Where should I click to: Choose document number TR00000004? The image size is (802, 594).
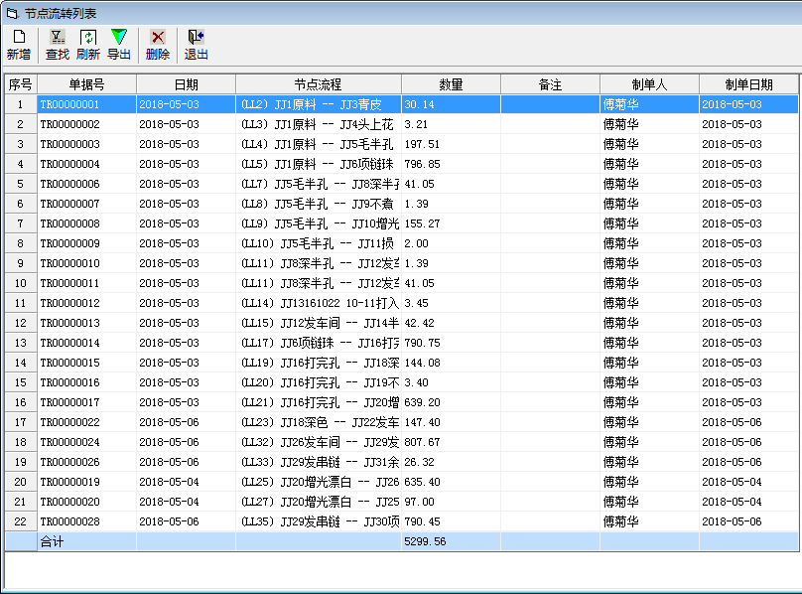(x=87, y=164)
